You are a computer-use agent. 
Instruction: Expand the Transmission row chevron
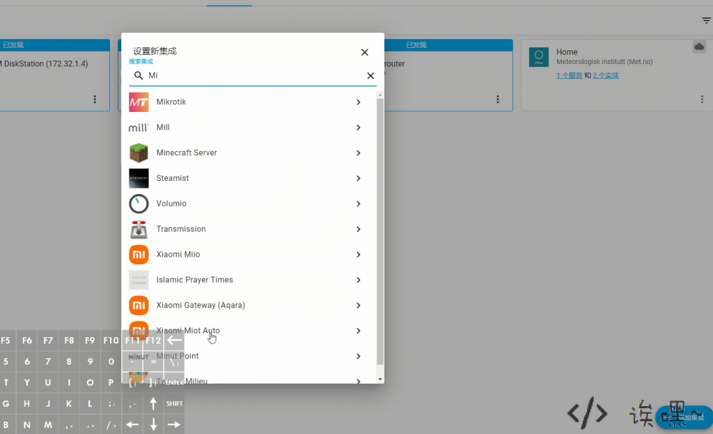359,230
